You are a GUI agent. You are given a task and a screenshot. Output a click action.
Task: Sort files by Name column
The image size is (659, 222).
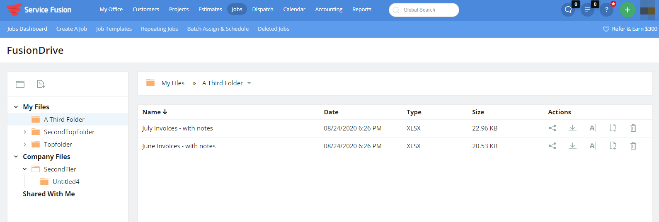[x=155, y=112]
